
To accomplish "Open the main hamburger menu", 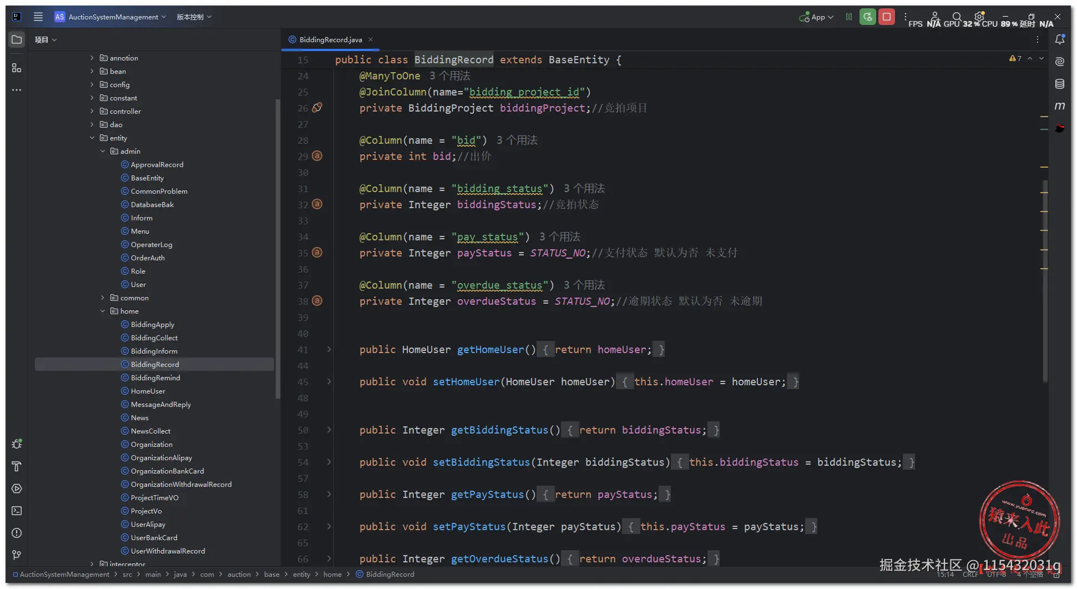I will [38, 17].
